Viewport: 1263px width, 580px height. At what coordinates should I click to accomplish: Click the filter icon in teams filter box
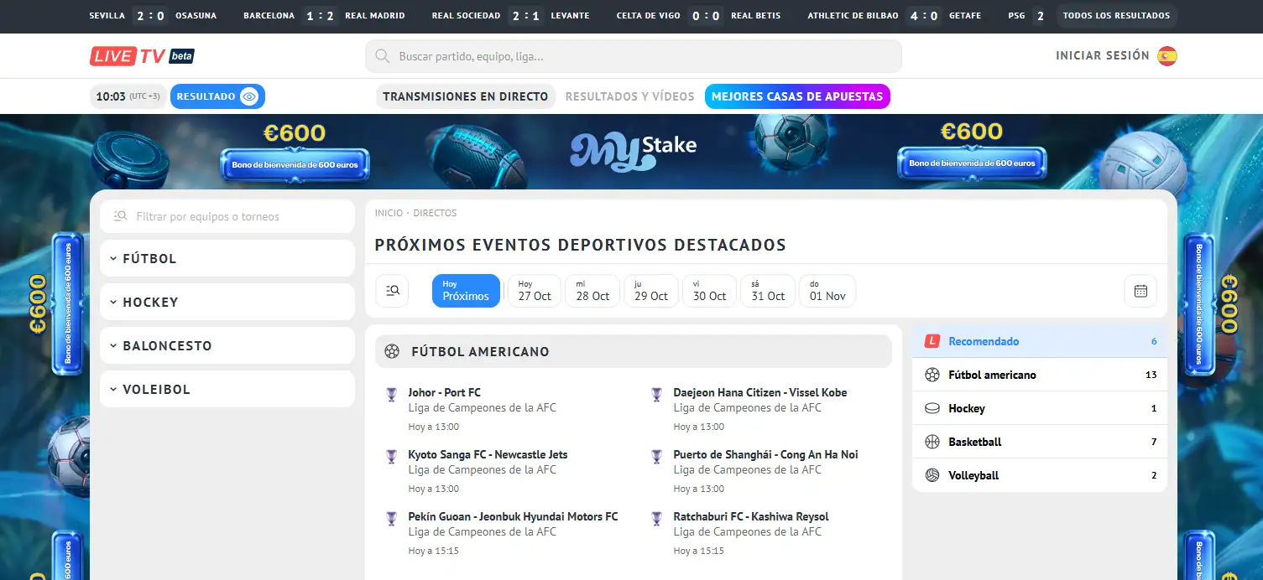(120, 216)
